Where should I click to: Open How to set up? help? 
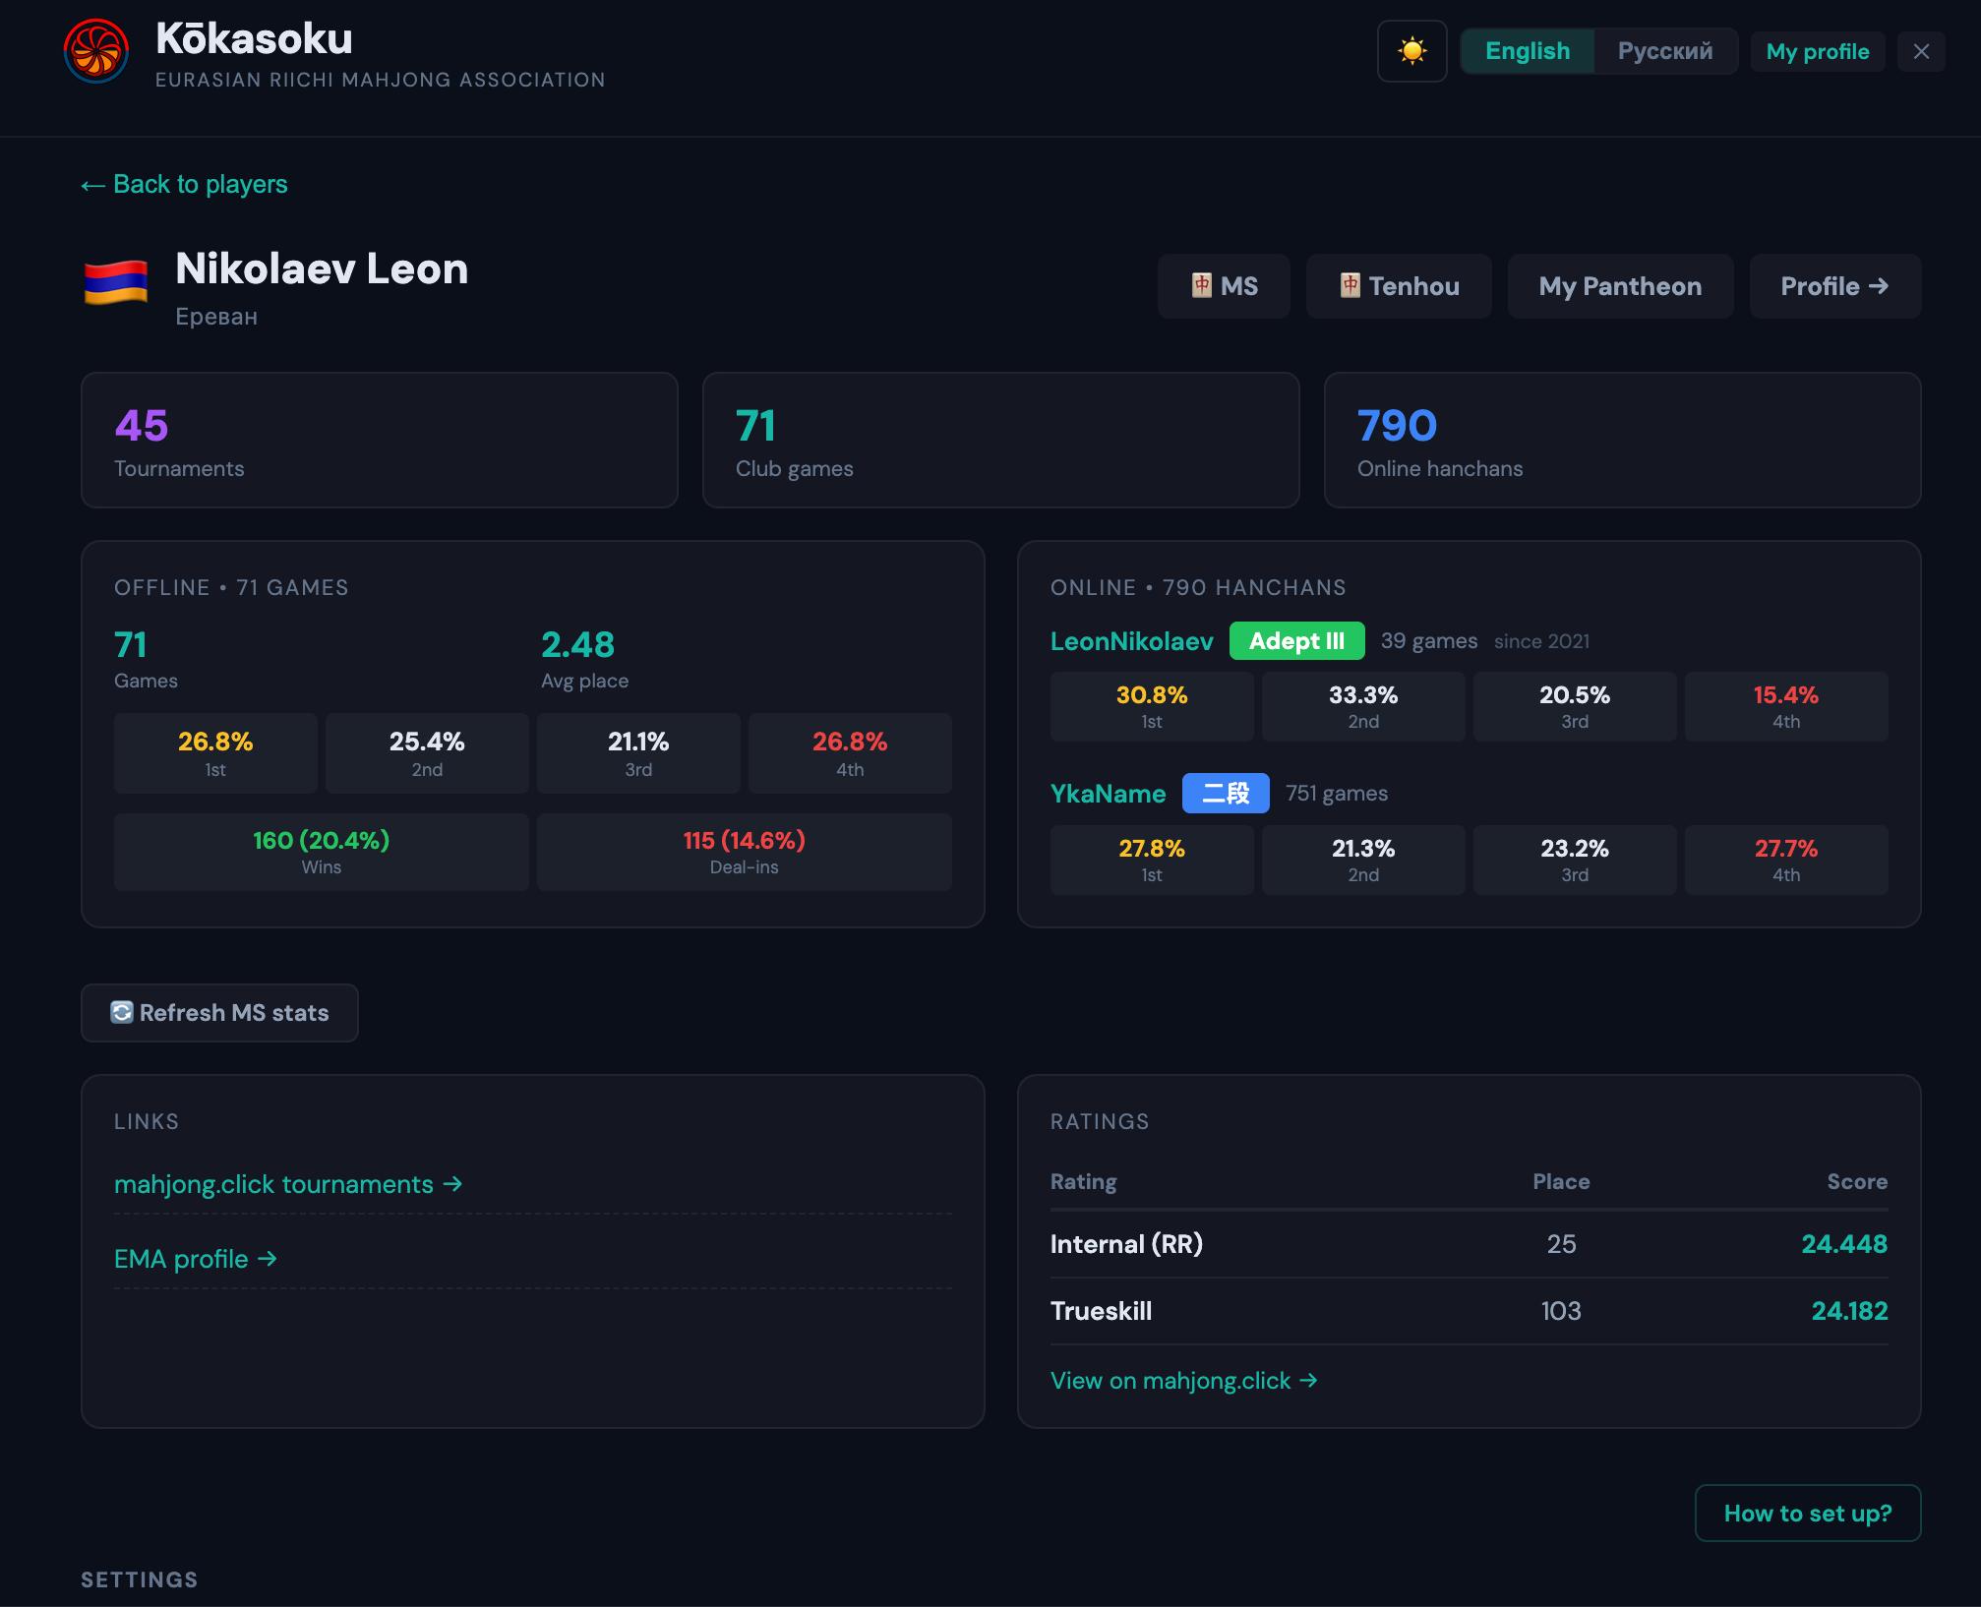point(1808,1513)
